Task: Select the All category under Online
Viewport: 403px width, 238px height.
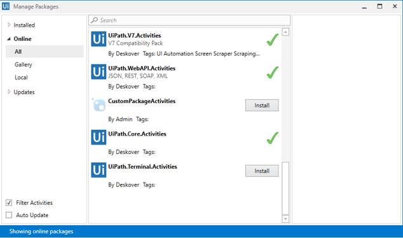Action: 44,52
